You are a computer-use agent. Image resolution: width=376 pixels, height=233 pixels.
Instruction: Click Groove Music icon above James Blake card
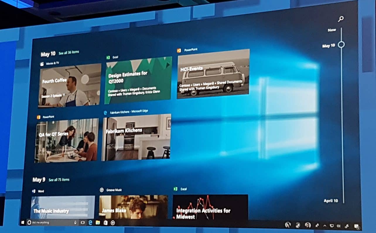pyautogui.click(x=102, y=190)
